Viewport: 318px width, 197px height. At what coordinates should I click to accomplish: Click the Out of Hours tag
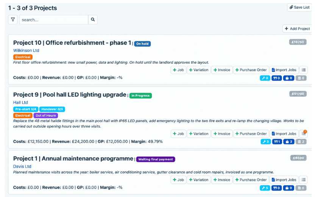(46, 116)
